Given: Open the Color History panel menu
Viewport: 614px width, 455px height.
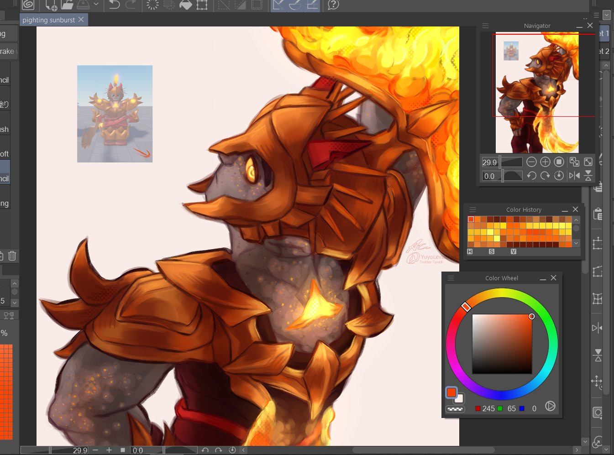Looking at the screenshot, I should [472, 209].
